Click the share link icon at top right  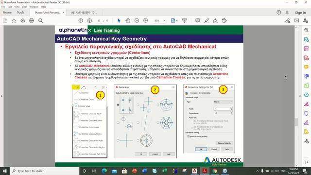tap(288, 20)
